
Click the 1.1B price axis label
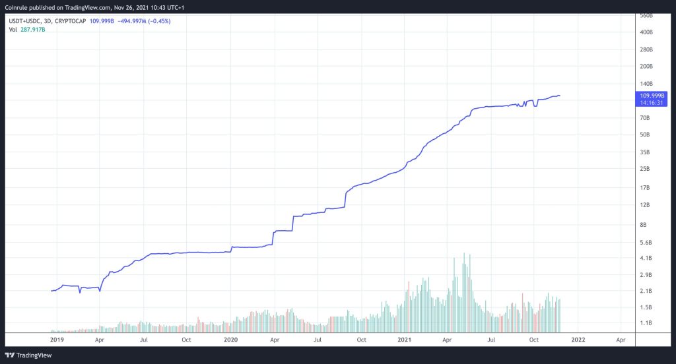[x=646, y=322]
